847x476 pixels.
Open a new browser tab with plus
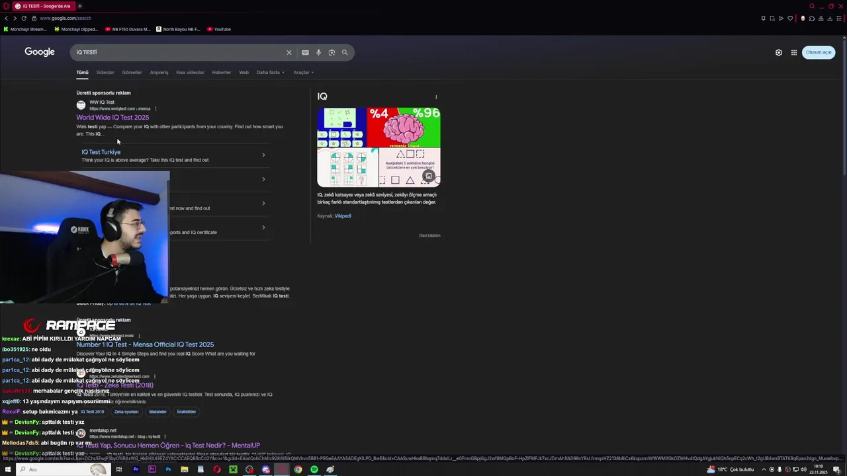79,6
